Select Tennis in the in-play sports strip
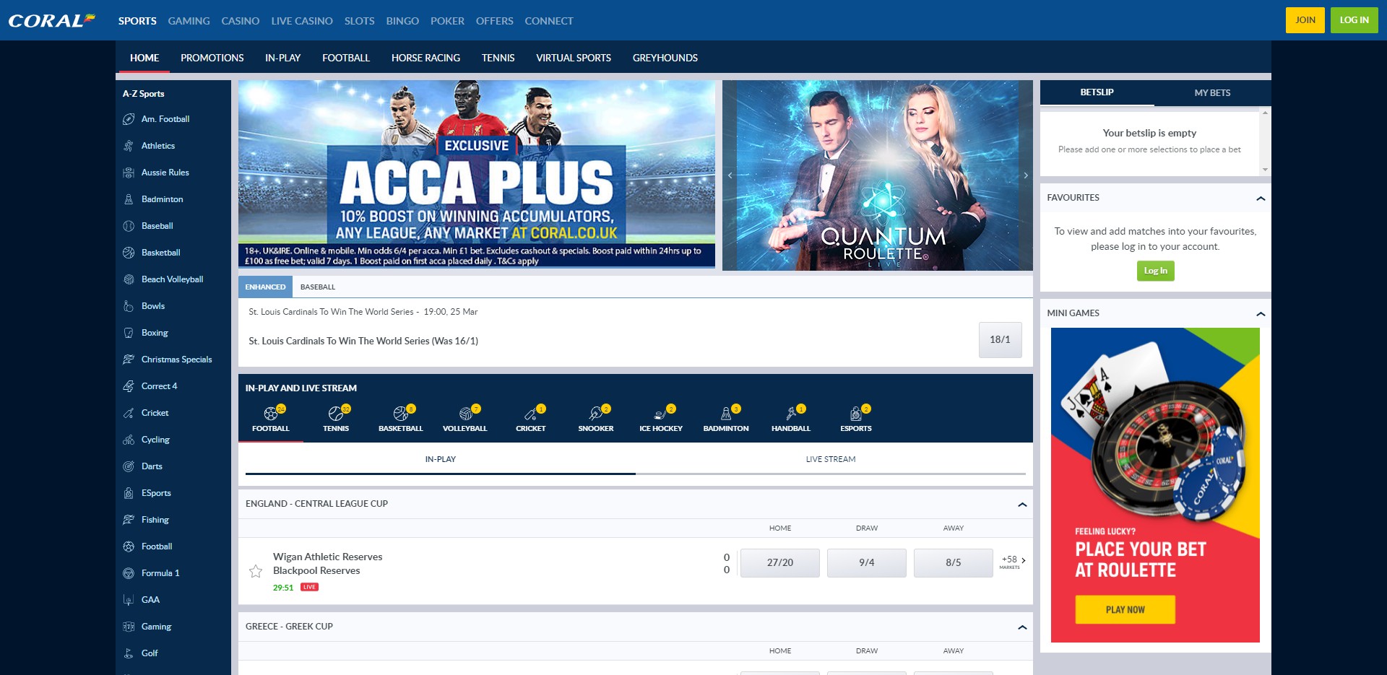This screenshot has width=1387, height=675. click(336, 419)
